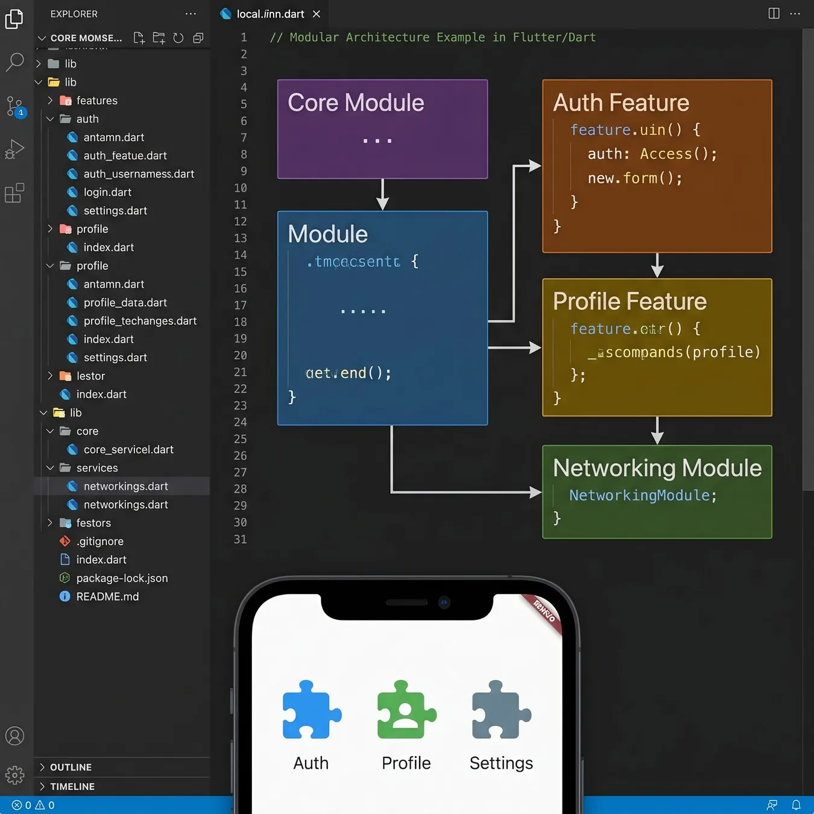Click the "Profile" label on the phone

click(x=406, y=763)
